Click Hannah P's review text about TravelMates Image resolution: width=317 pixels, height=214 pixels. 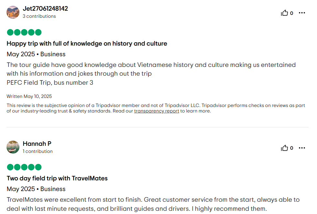(153, 204)
